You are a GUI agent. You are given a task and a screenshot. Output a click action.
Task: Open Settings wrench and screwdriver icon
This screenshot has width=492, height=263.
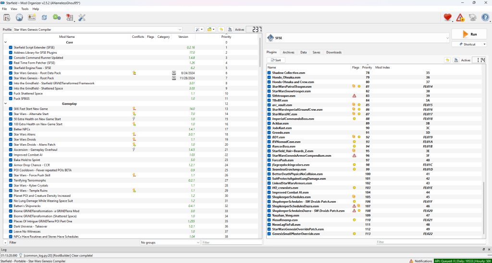[x=82, y=18]
